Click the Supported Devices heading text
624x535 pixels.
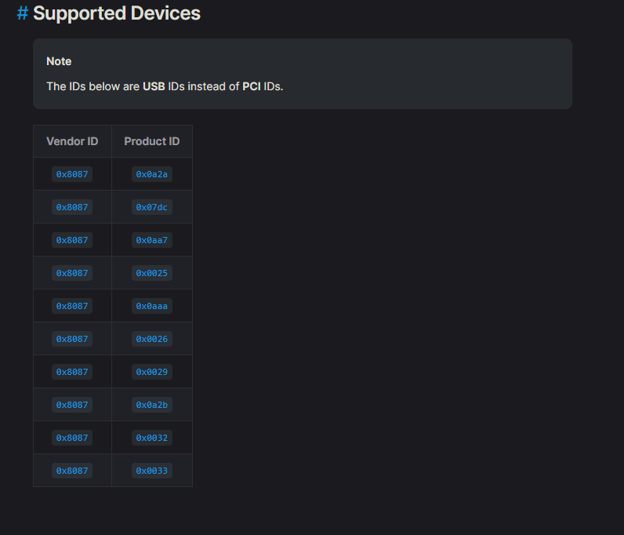click(x=117, y=13)
